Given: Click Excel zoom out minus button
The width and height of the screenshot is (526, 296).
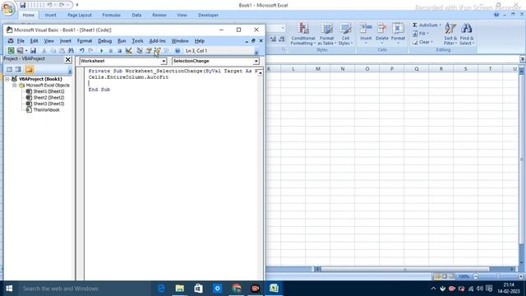Looking at the screenshot, I should (x=476, y=276).
